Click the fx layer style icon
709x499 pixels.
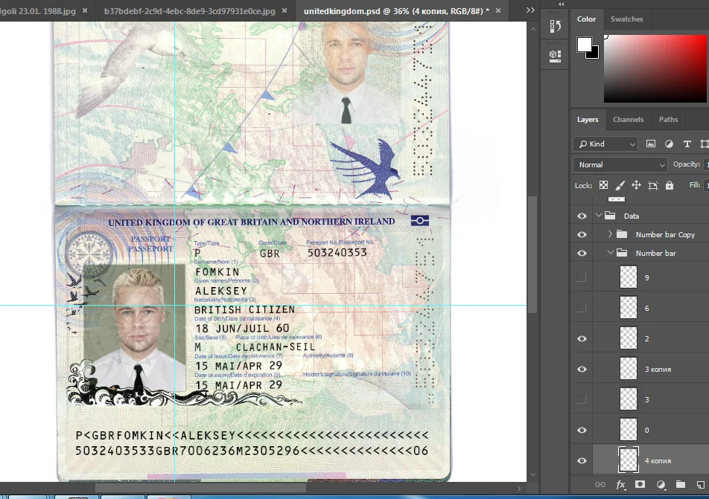tap(620, 485)
